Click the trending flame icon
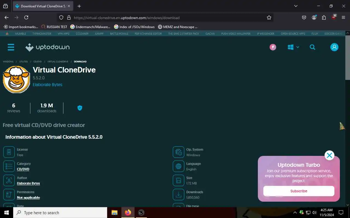 [7, 34]
